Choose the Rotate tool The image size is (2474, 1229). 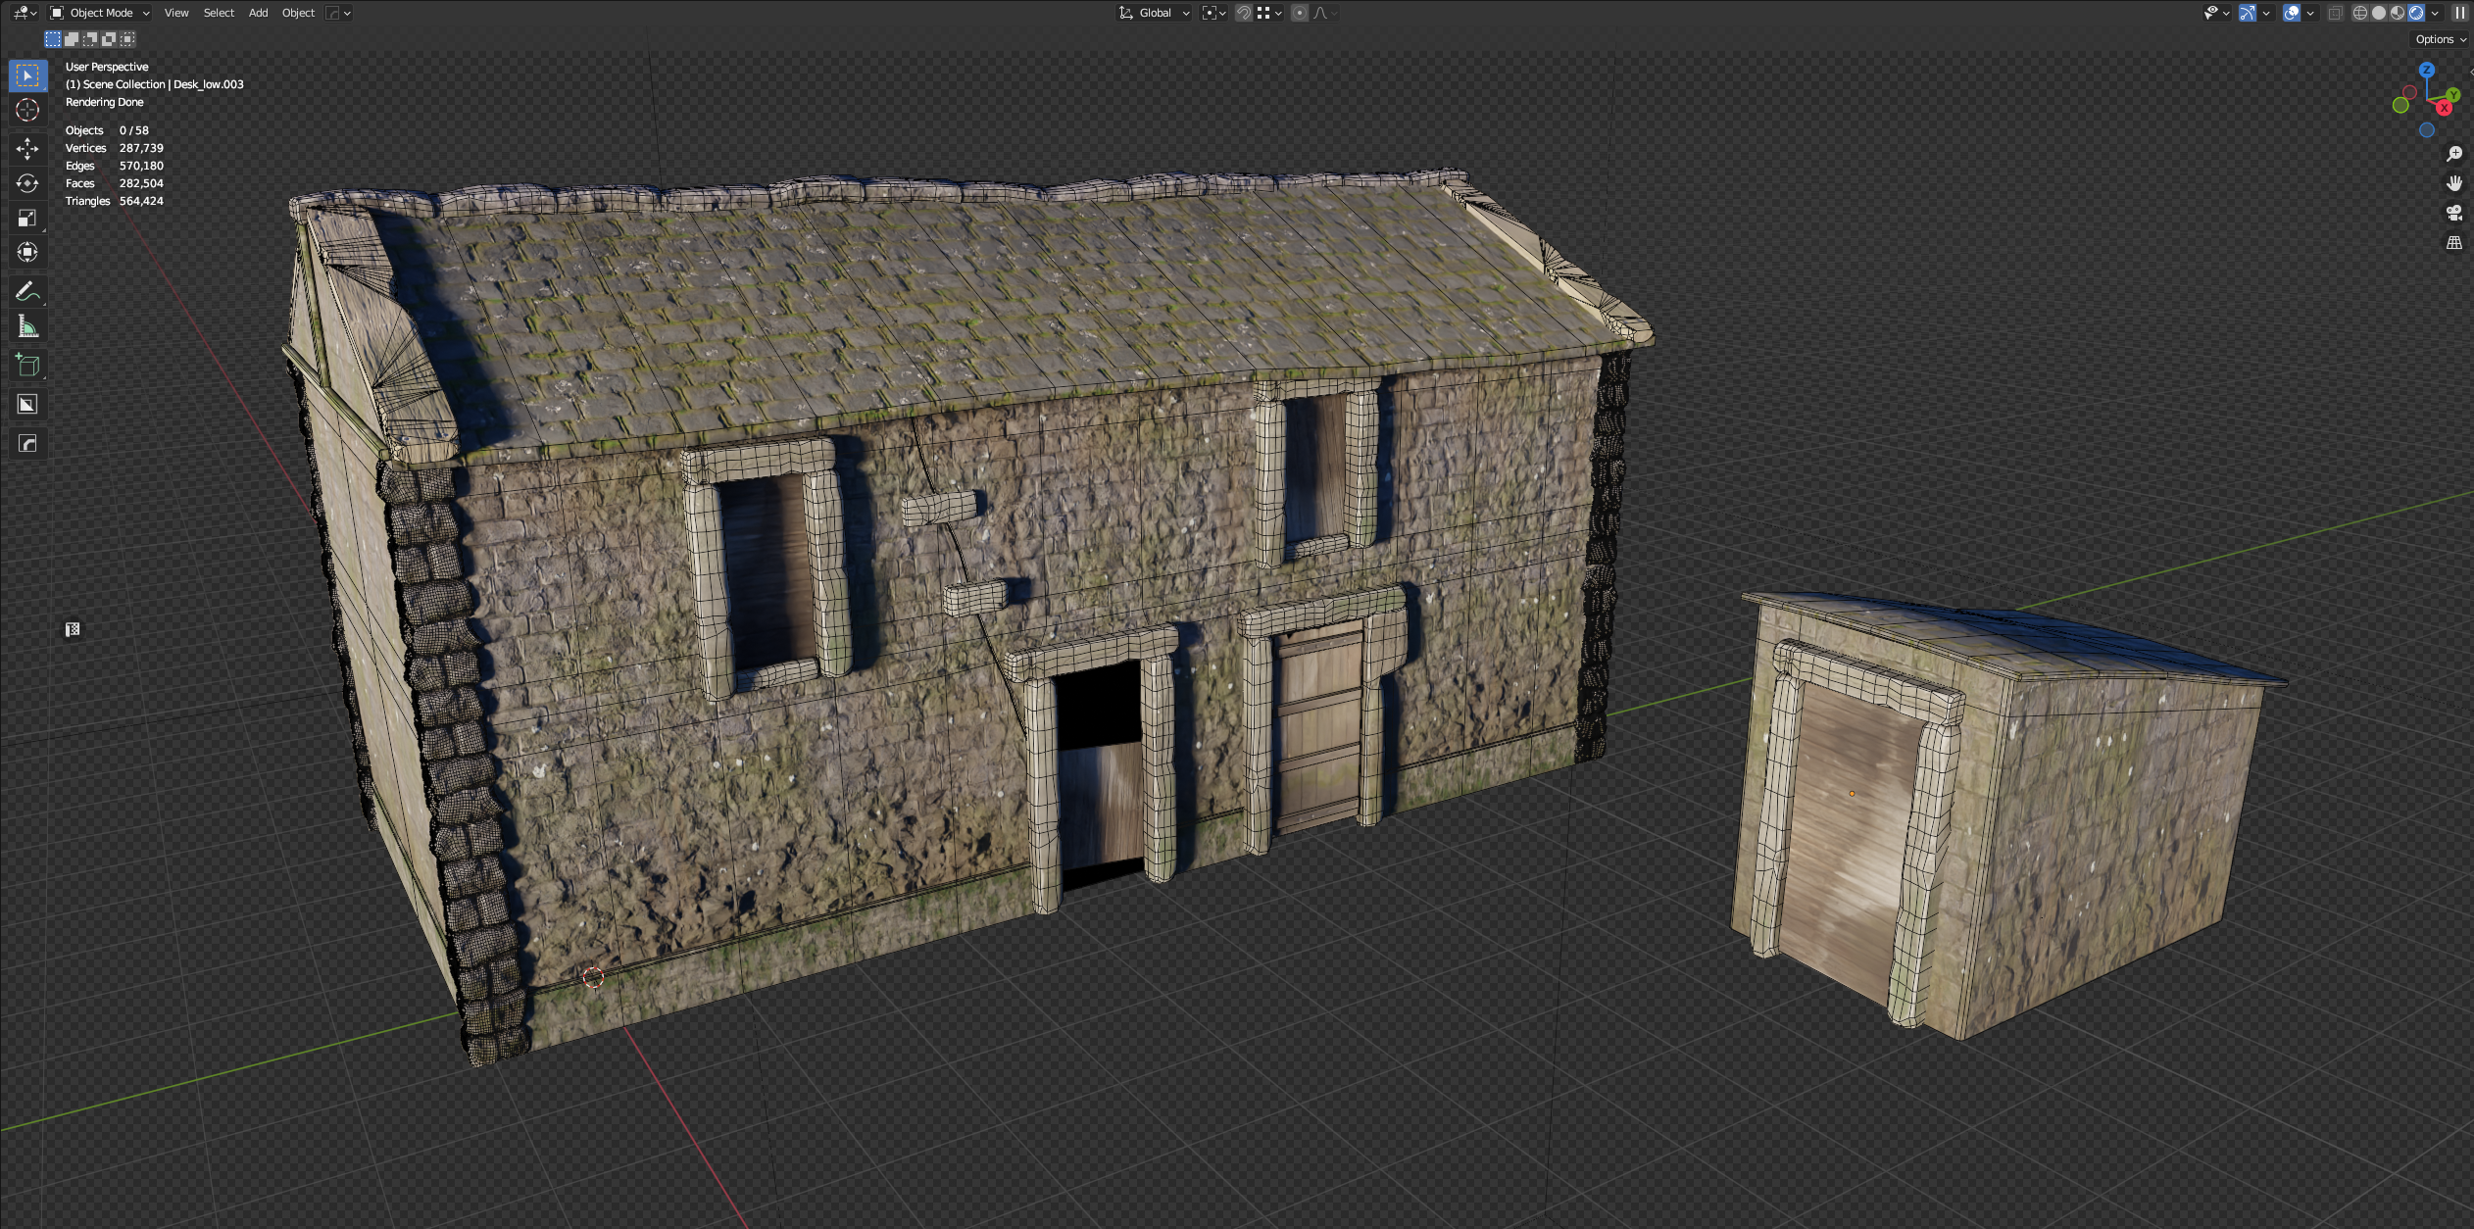pos(27,183)
